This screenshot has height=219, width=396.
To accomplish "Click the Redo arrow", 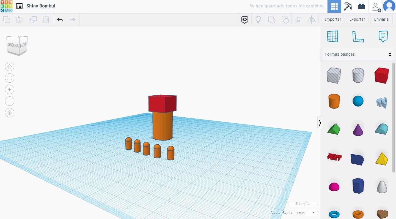I will point(73,20).
